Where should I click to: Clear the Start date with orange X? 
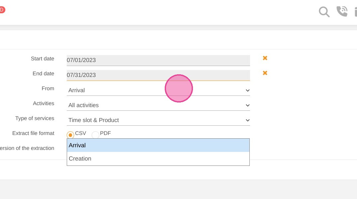pyautogui.click(x=265, y=58)
